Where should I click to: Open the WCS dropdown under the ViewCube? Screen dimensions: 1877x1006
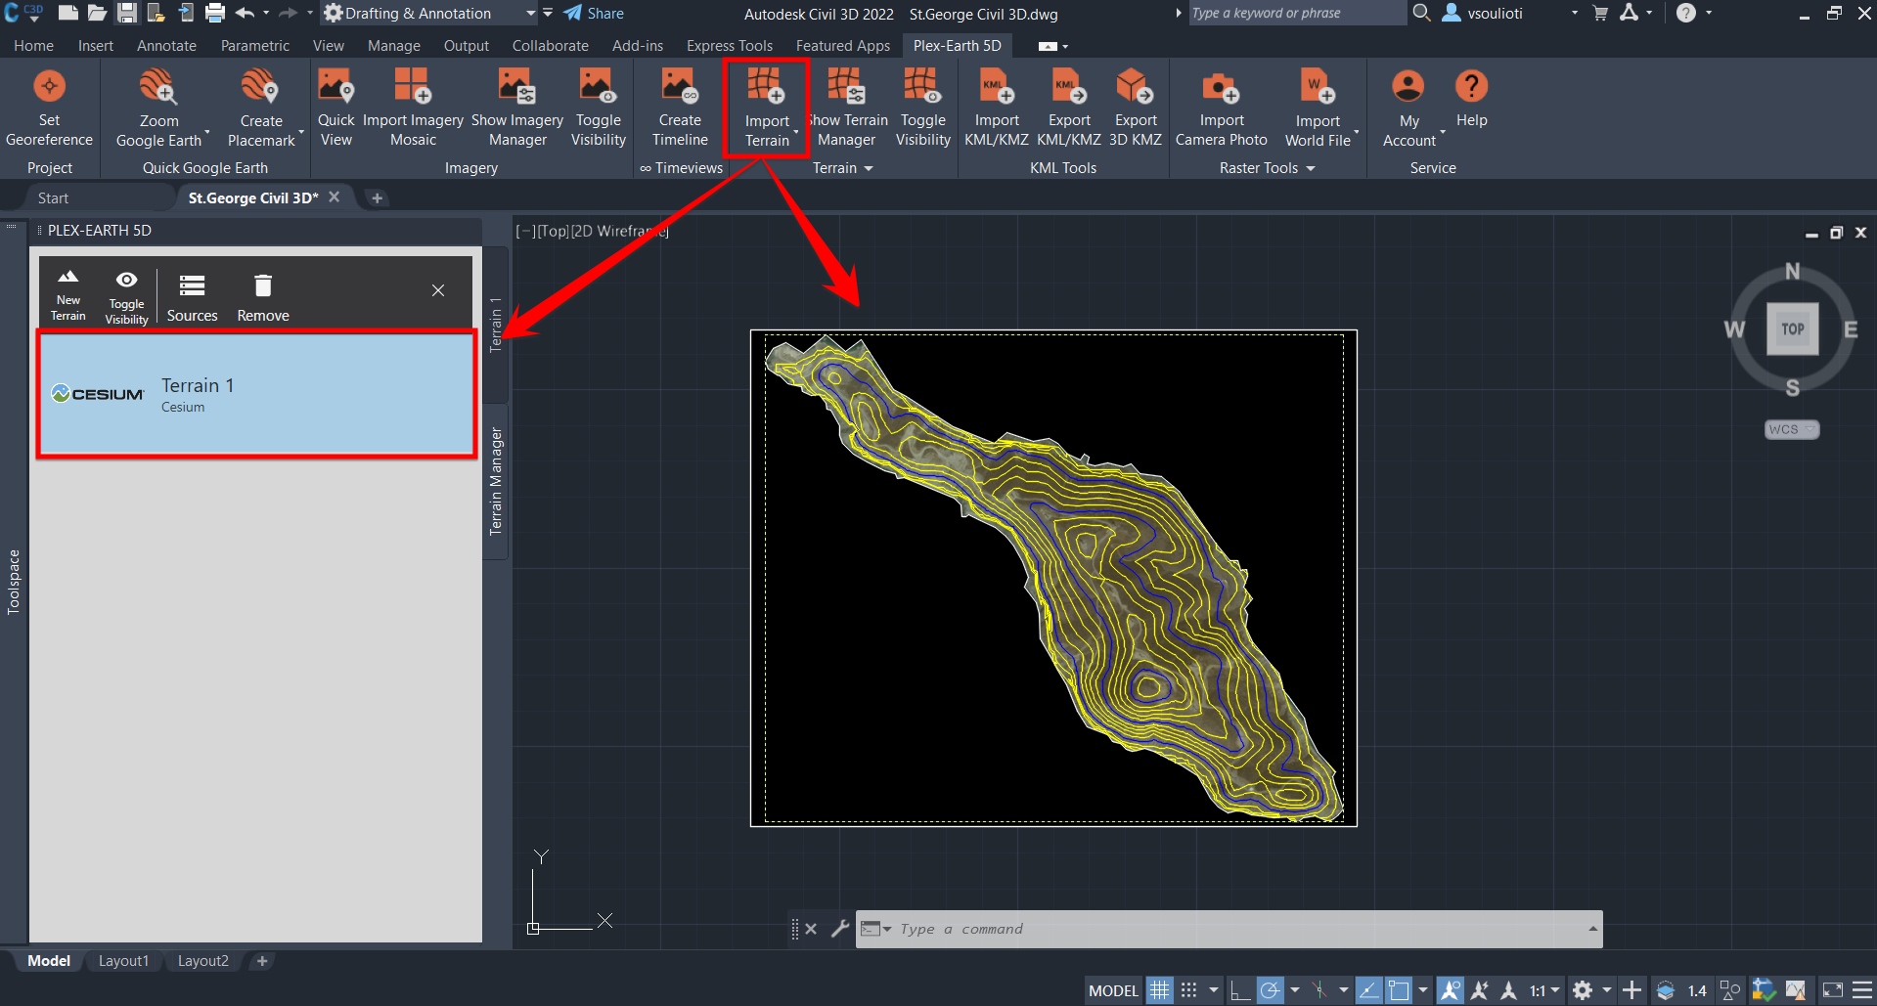click(x=1791, y=429)
